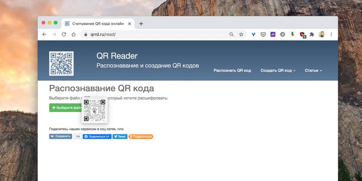The width and height of the screenshot is (362, 181).
Task: Go to the browser home page
Action: (74, 34)
